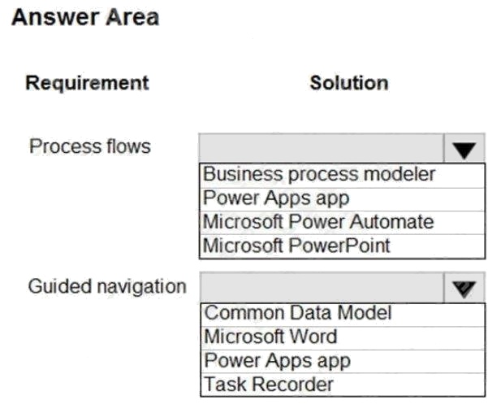Viewport: 501px width, 409px height.
Task: Select Business process modeler option
Action: [342, 176]
